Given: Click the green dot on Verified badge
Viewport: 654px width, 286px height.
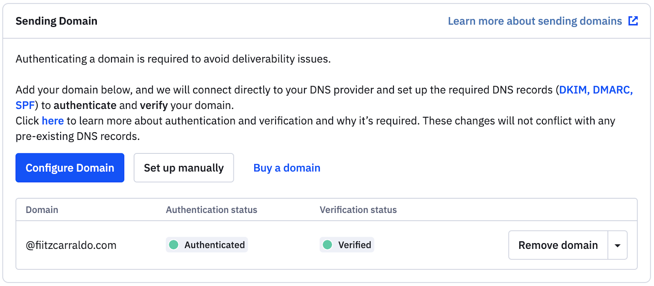Looking at the screenshot, I should point(327,245).
